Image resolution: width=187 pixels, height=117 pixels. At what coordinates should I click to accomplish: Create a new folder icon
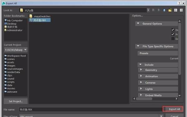coord(170,10)
